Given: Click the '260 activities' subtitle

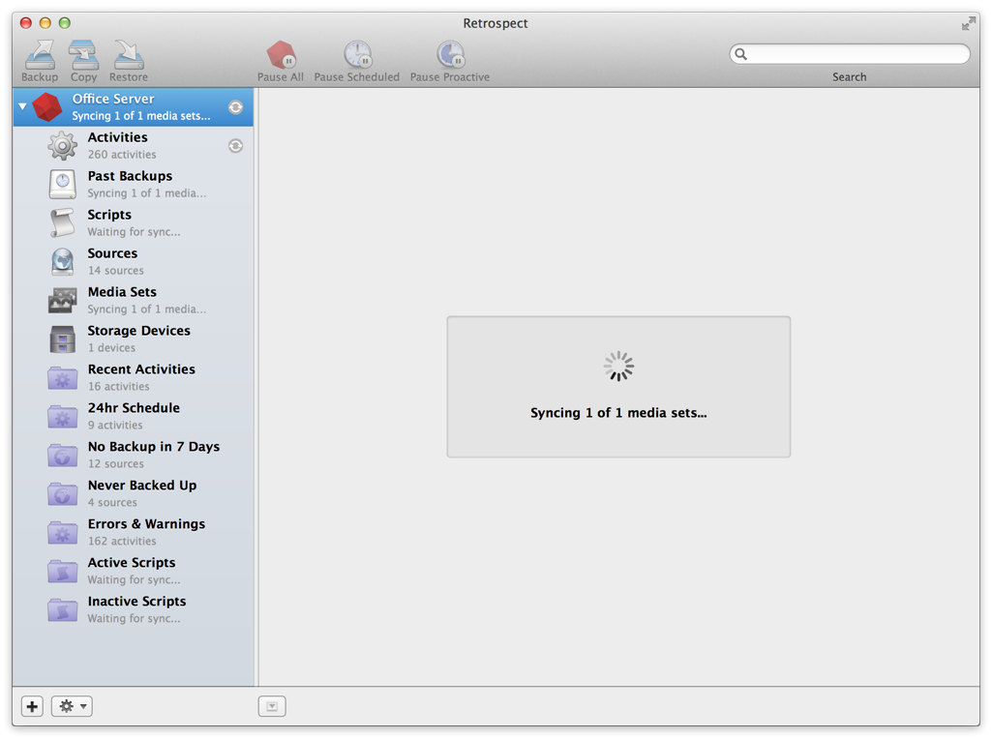Looking at the screenshot, I should pyautogui.click(x=122, y=155).
